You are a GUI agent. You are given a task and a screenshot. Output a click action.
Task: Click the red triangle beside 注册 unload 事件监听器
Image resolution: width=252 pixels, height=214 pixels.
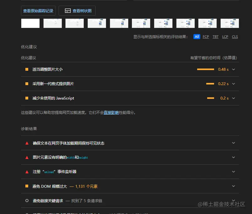27,172
